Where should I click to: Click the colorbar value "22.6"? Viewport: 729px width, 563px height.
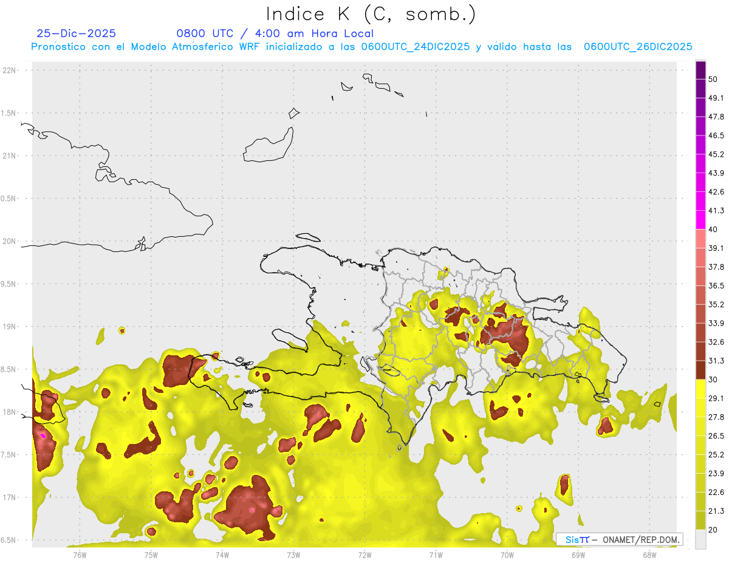(x=716, y=493)
